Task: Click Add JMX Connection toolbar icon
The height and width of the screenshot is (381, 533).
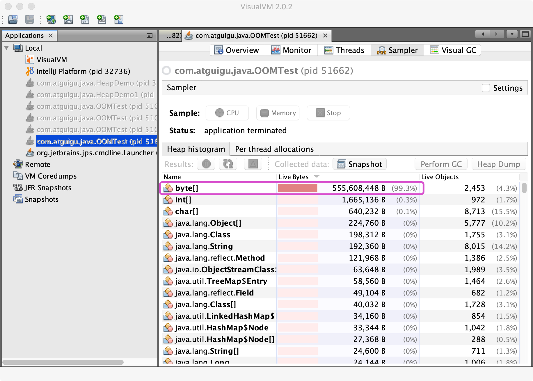Action: (x=68, y=19)
